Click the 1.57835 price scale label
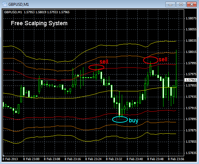This screenshot has width=199, height=164. click(x=191, y=153)
